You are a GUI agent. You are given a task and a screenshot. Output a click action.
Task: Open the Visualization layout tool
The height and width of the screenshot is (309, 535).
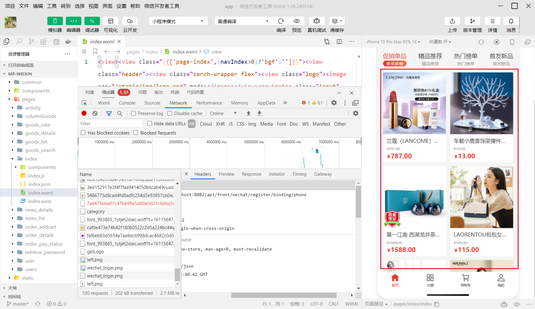click(111, 21)
